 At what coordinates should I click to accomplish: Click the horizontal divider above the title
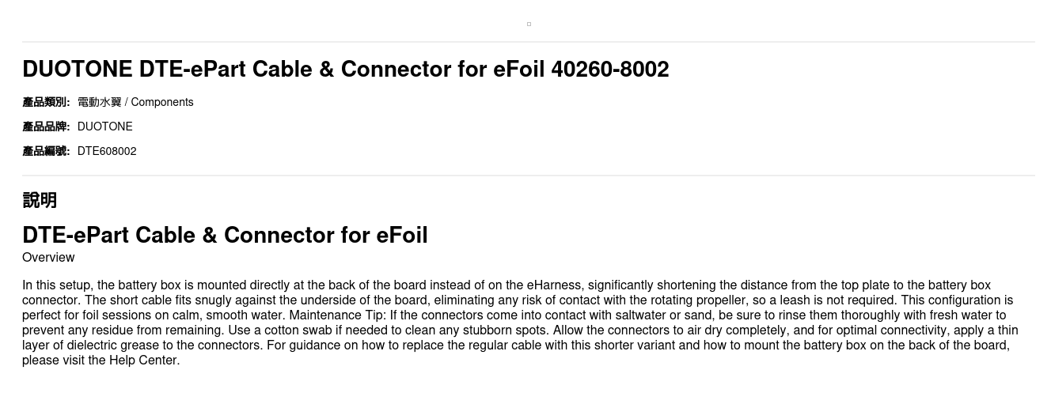529,42
